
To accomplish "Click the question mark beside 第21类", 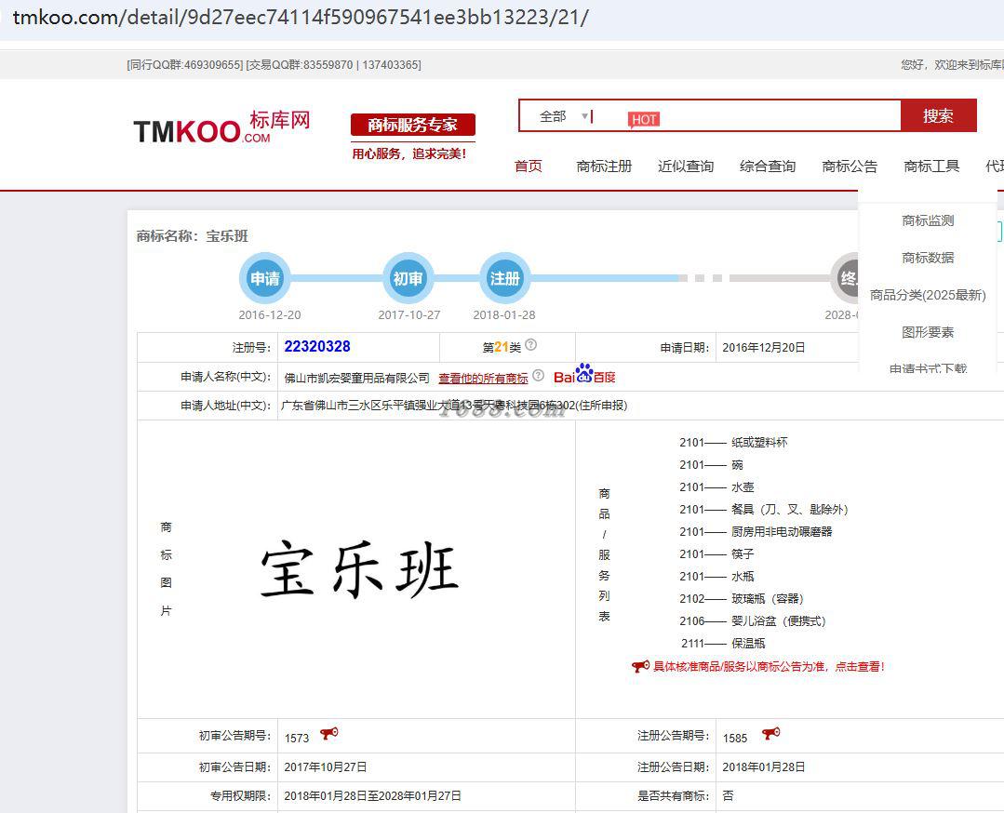I will tap(530, 345).
